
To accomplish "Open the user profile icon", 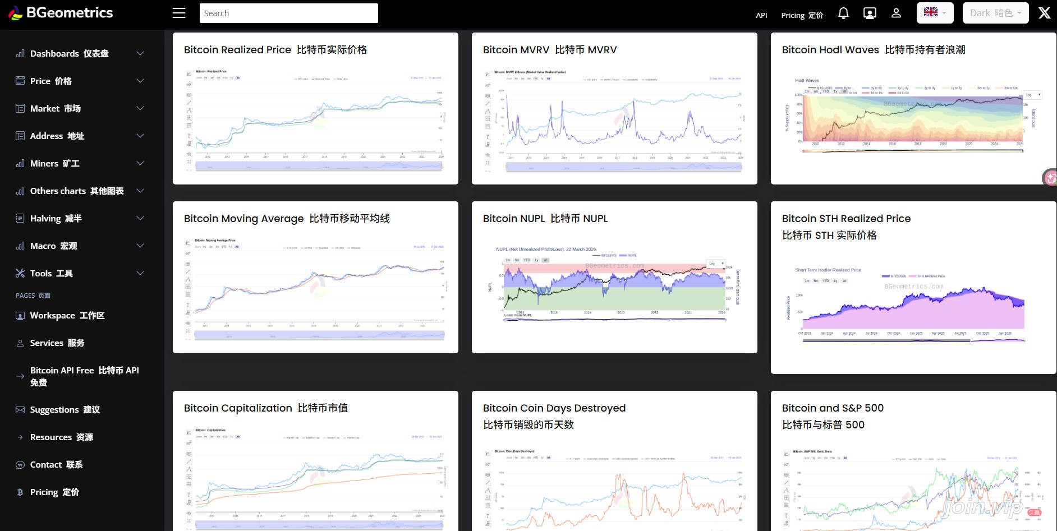I will click(896, 13).
